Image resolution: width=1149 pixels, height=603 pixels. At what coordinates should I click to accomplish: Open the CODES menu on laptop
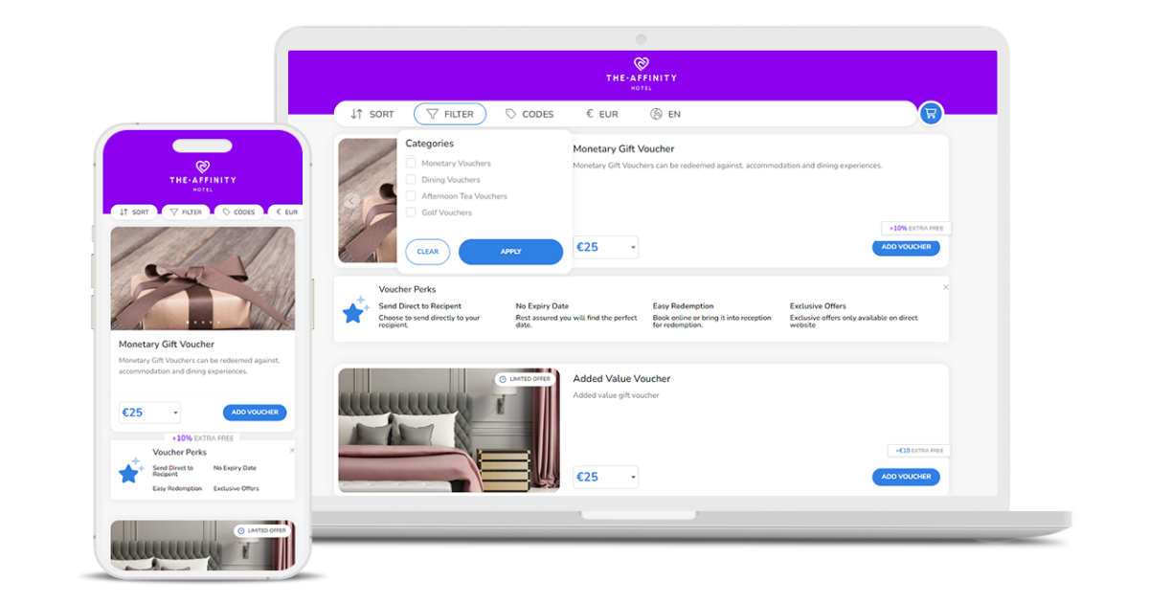(529, 114)
